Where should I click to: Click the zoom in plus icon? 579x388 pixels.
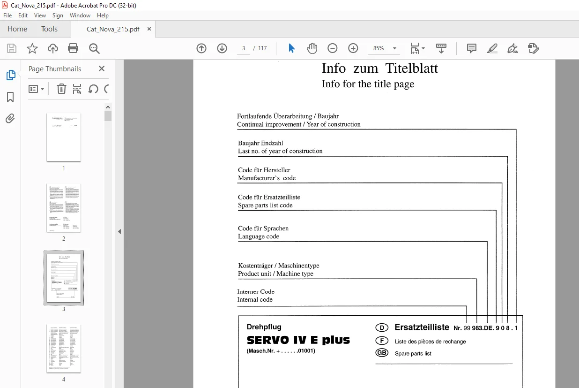coord(353,48)
